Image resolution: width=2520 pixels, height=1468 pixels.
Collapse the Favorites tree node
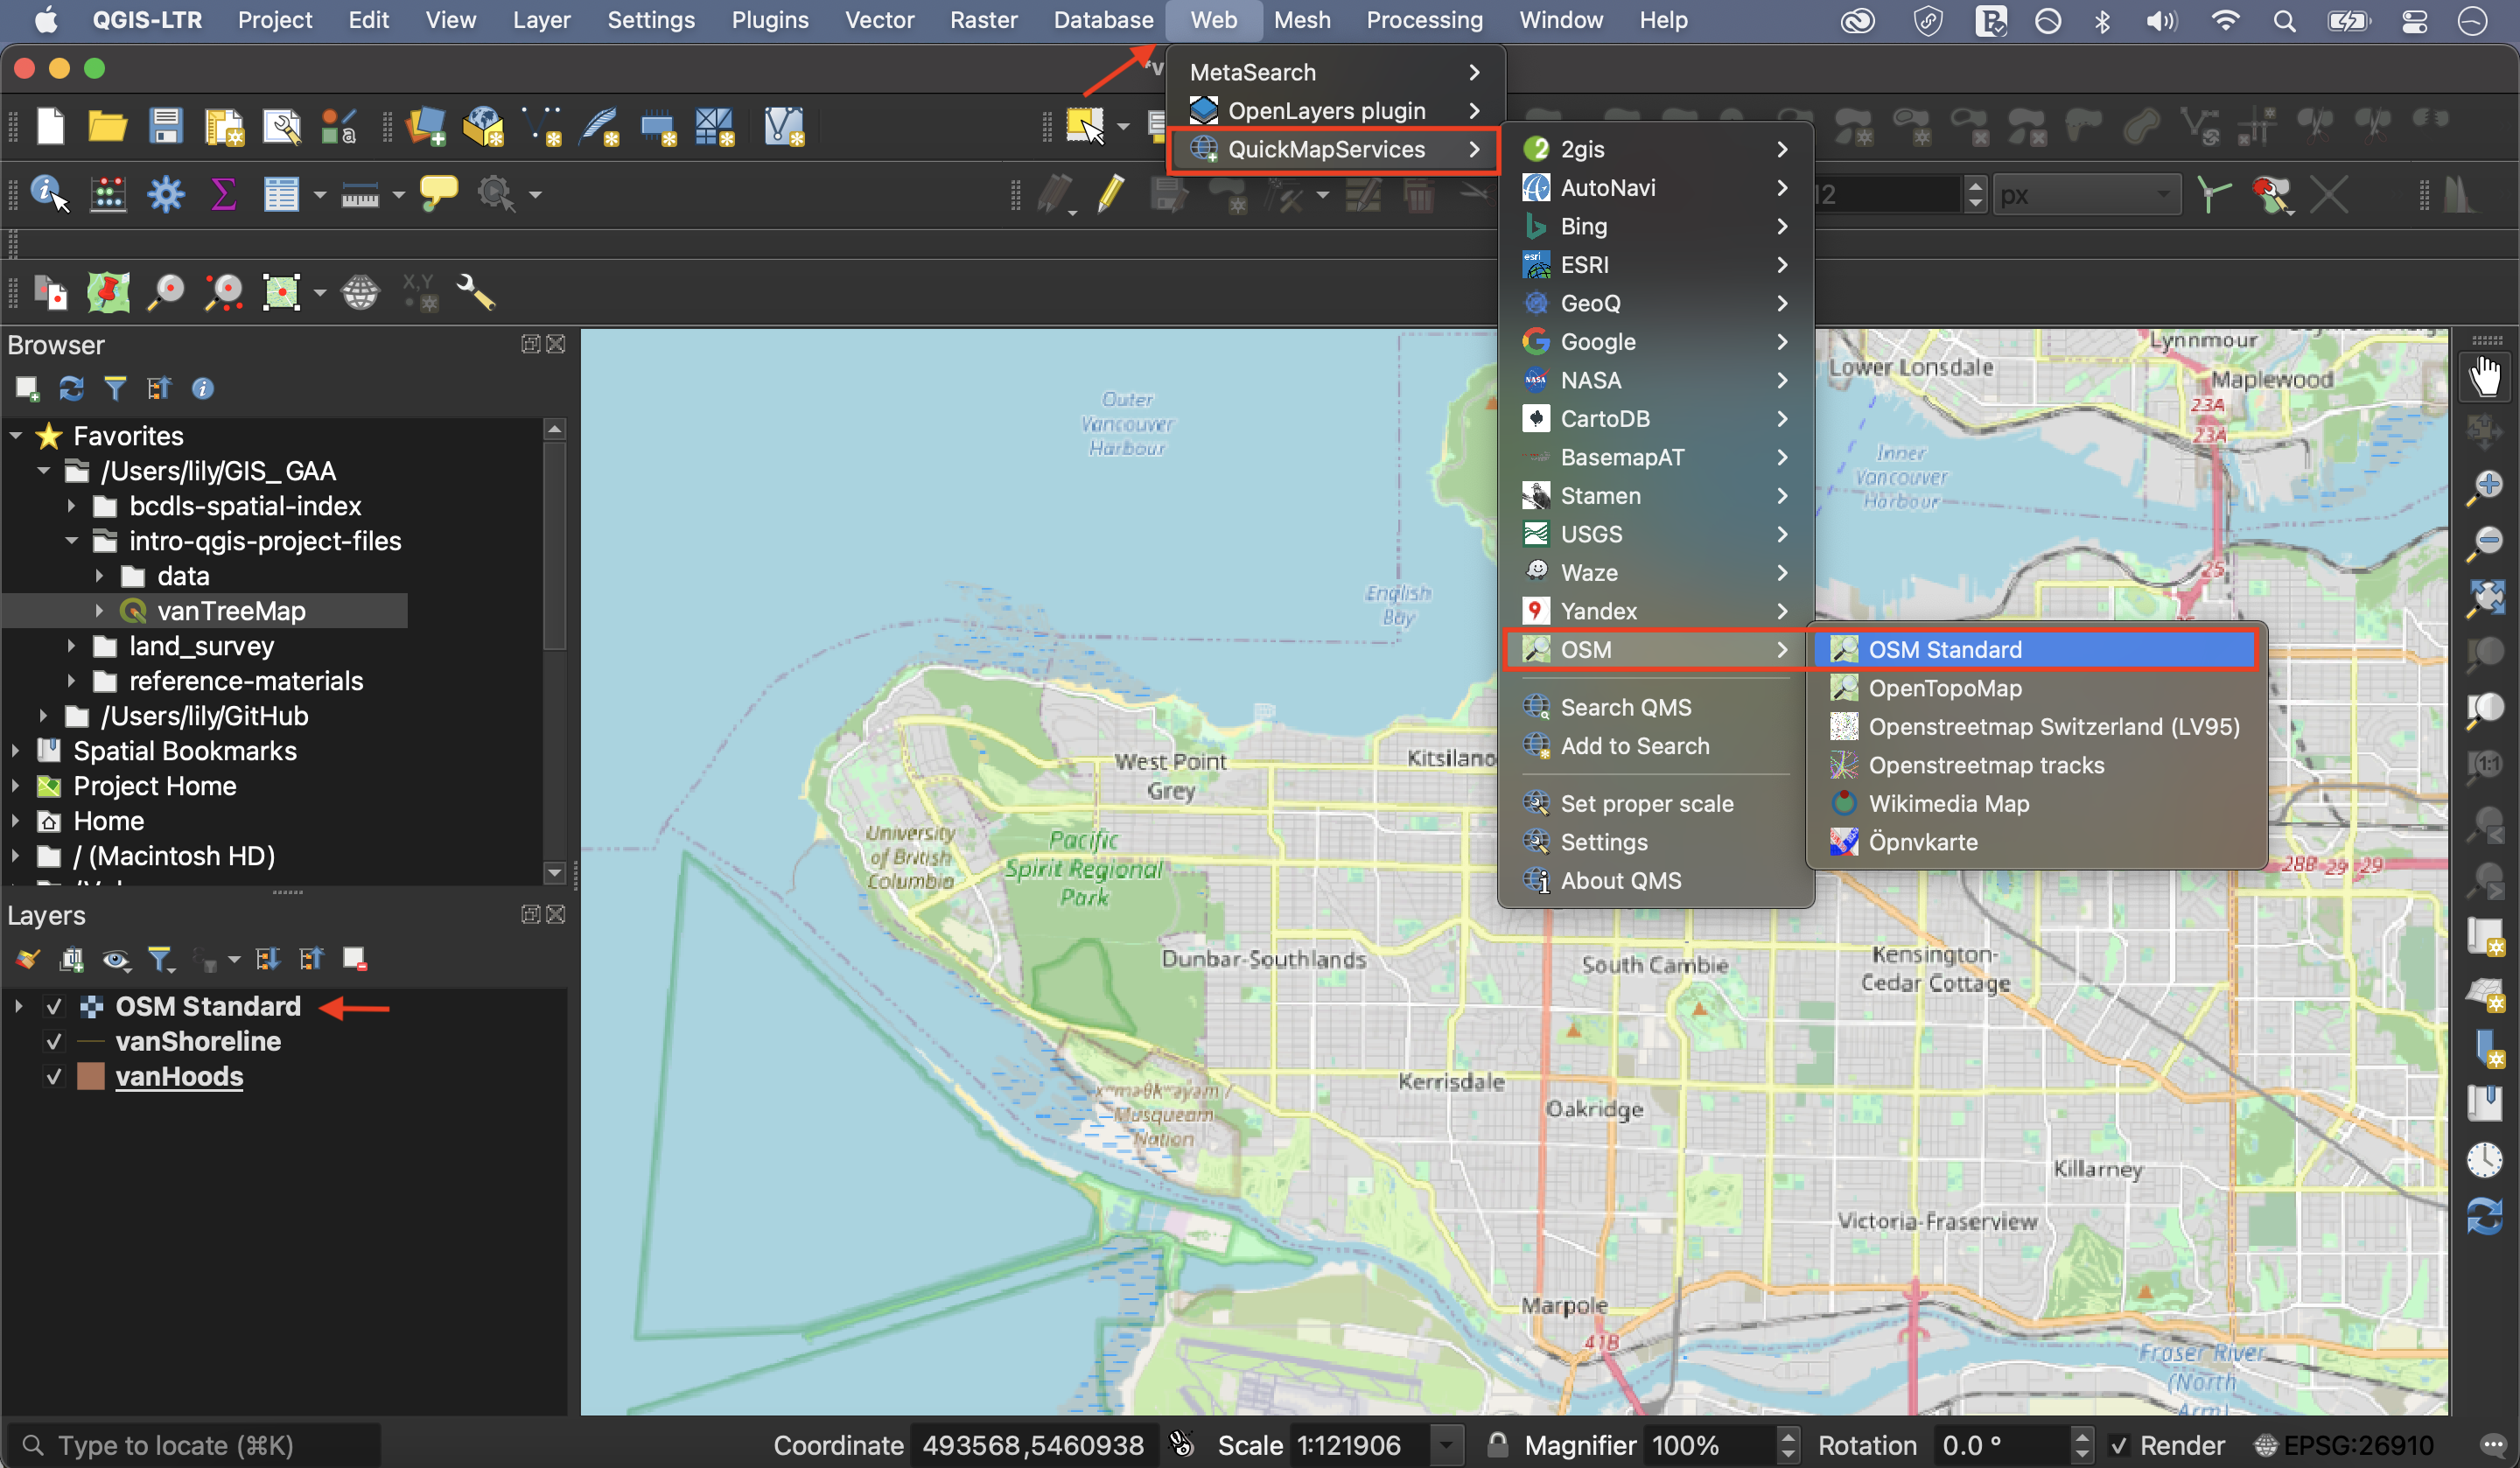[x=16, y=436]
